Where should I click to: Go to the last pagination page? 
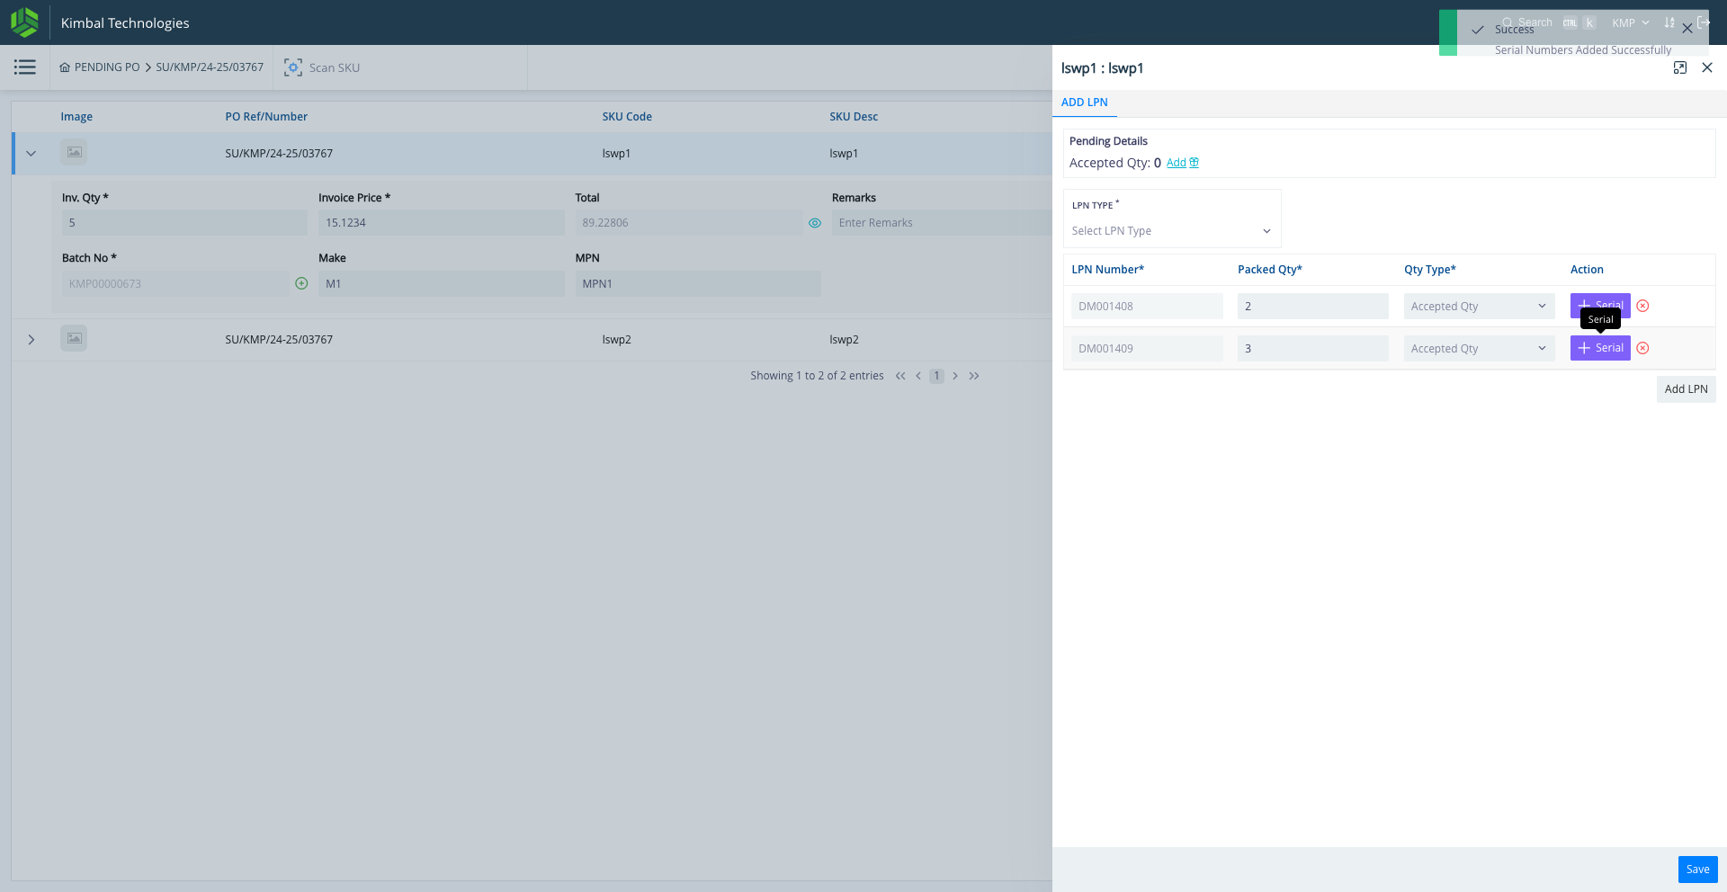click(974, 376)
